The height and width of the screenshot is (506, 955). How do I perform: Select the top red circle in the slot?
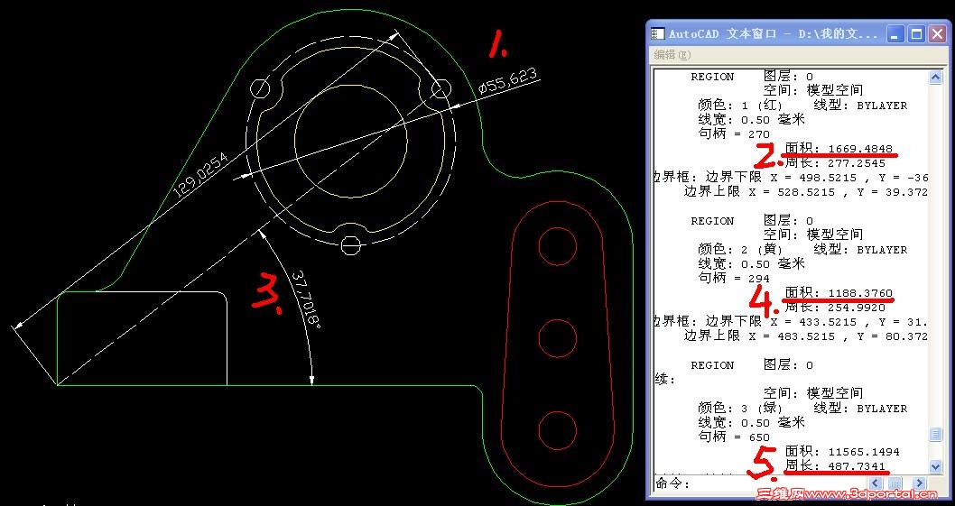557,246
